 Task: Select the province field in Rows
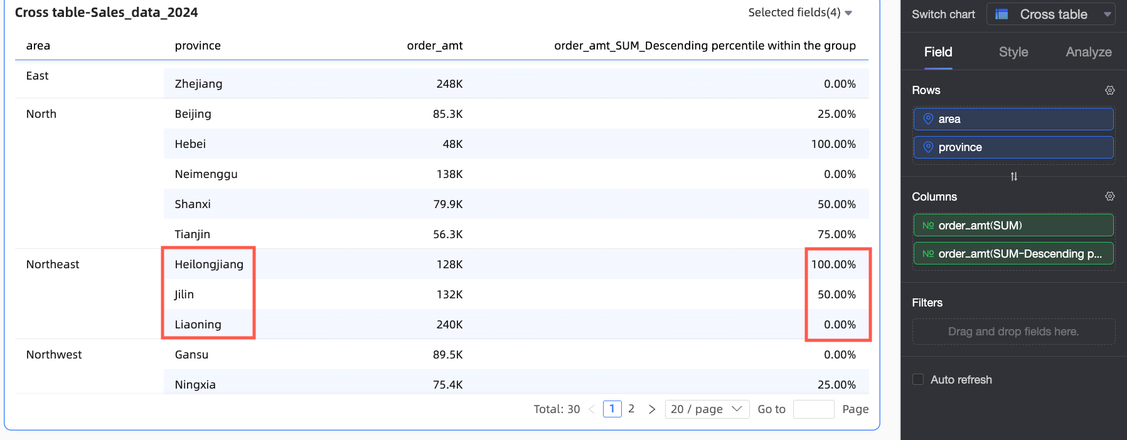coord(1013,147)
